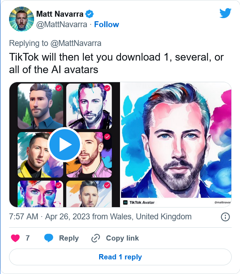Play the embedded avatar video
Screen dimensions: 240x274
pos(64,144)
